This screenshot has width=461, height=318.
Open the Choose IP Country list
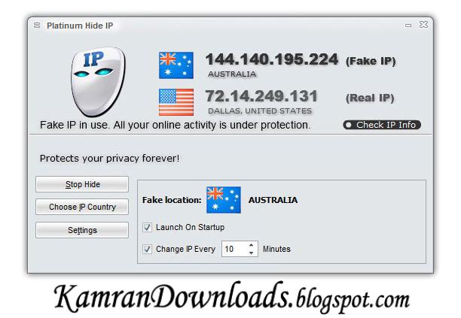tap(82, 207)
